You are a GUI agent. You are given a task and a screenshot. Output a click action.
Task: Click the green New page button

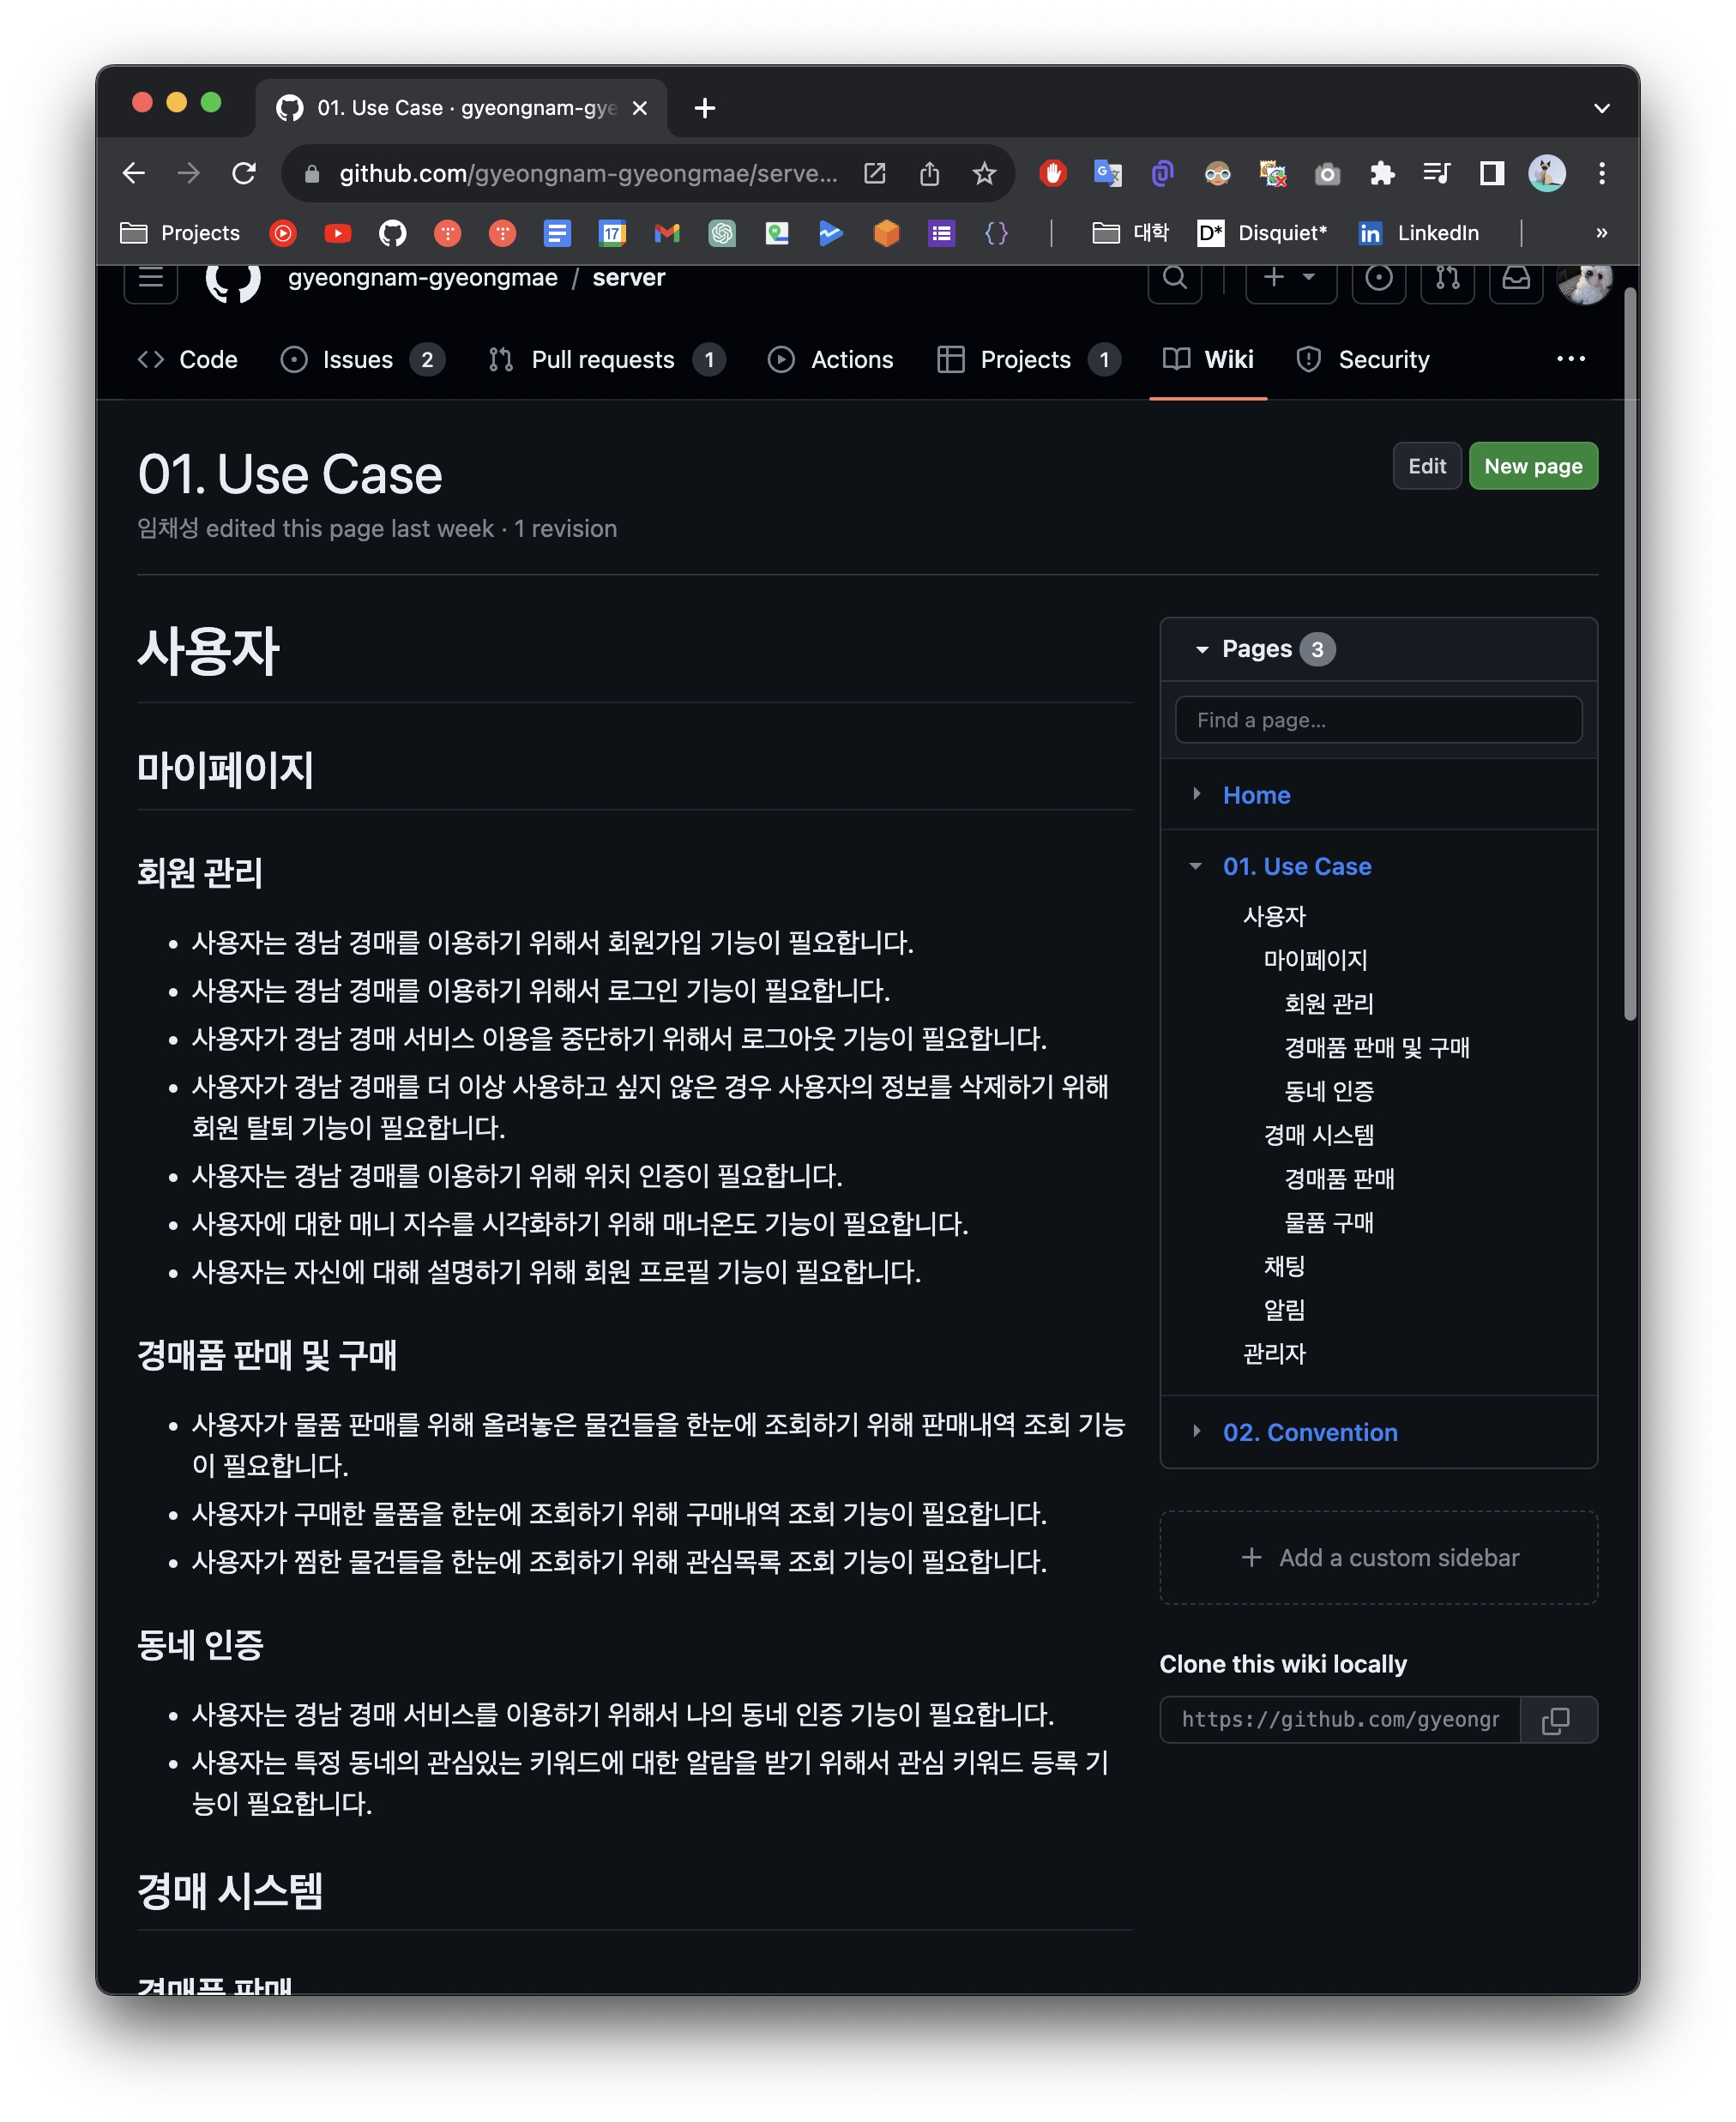(1532, 466)
